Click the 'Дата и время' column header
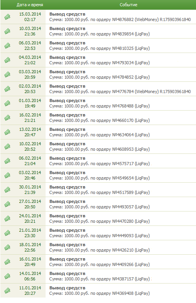The image size is (196, 303). point(30,5)
